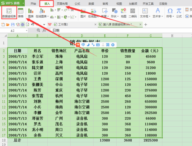Open print preview icon
This screenshot has width=192, height=146.
[x=27, y=24]
